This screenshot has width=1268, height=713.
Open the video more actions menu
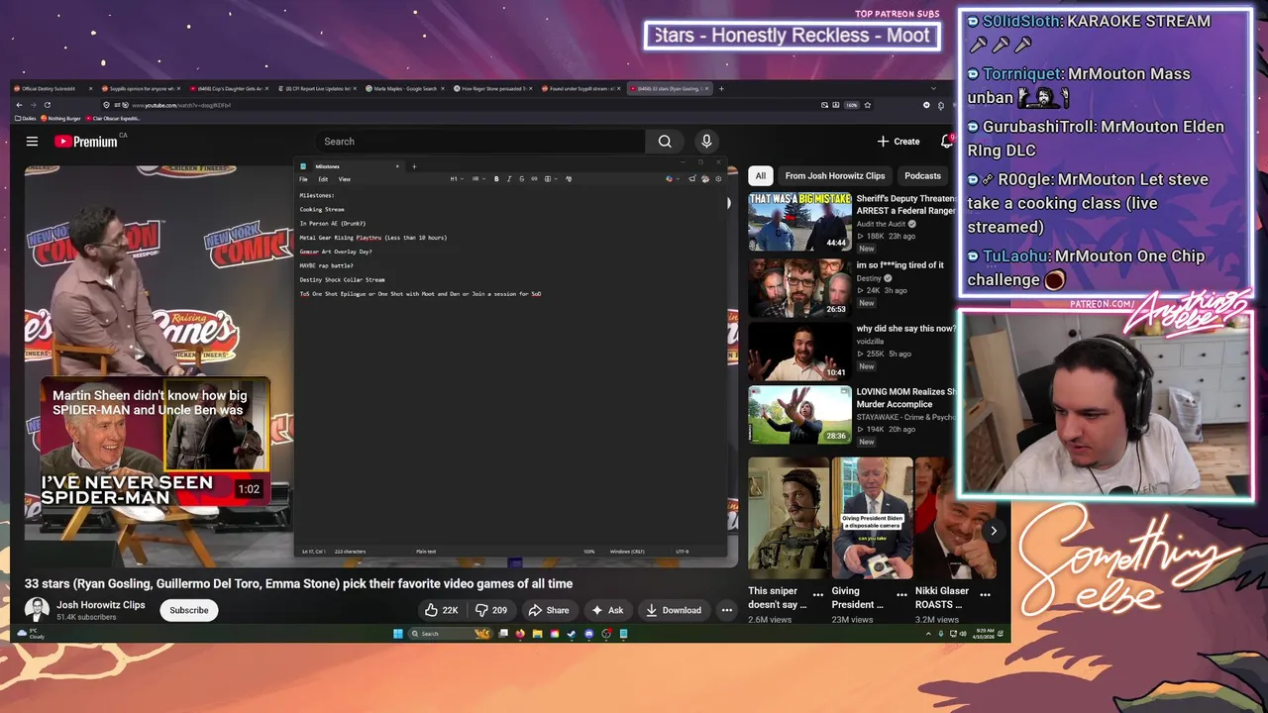coord(726,610)
